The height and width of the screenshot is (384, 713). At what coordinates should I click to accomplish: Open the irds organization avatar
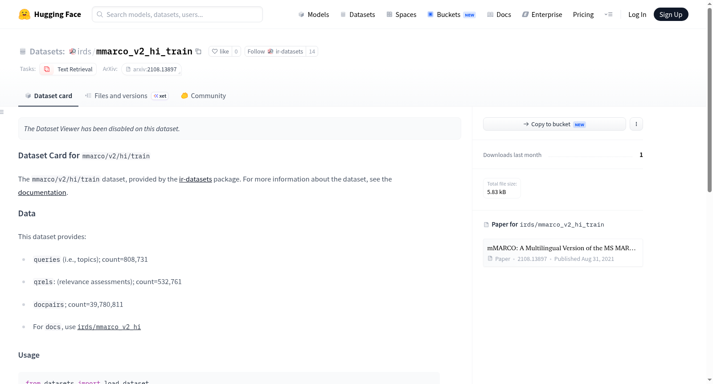(x=73, y=51)
